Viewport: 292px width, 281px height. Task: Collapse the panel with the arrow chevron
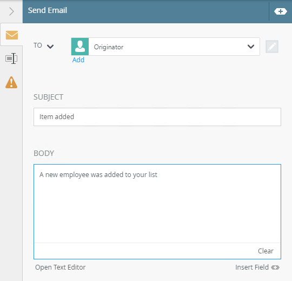coord(11,11)
